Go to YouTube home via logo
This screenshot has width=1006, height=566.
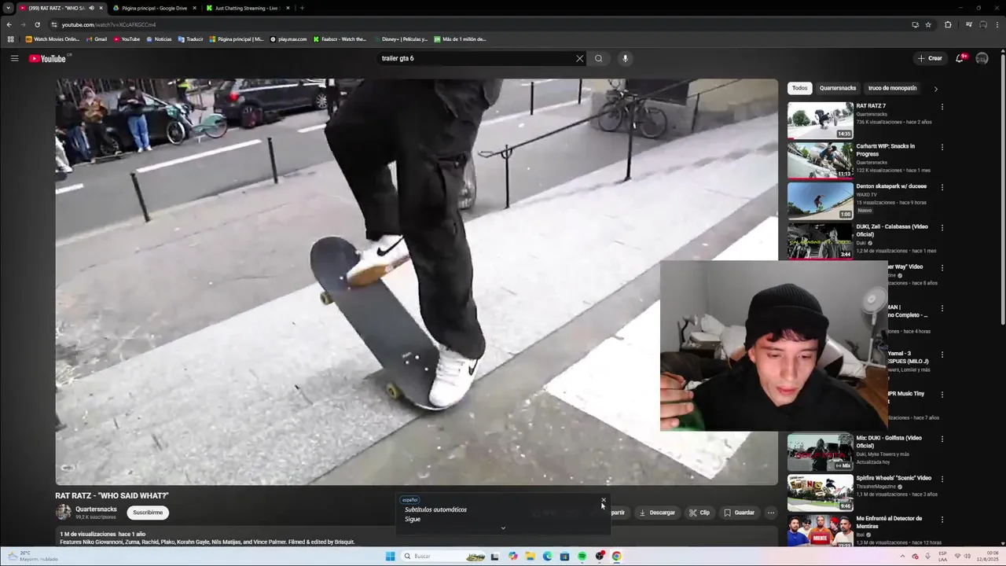(48, 58)
